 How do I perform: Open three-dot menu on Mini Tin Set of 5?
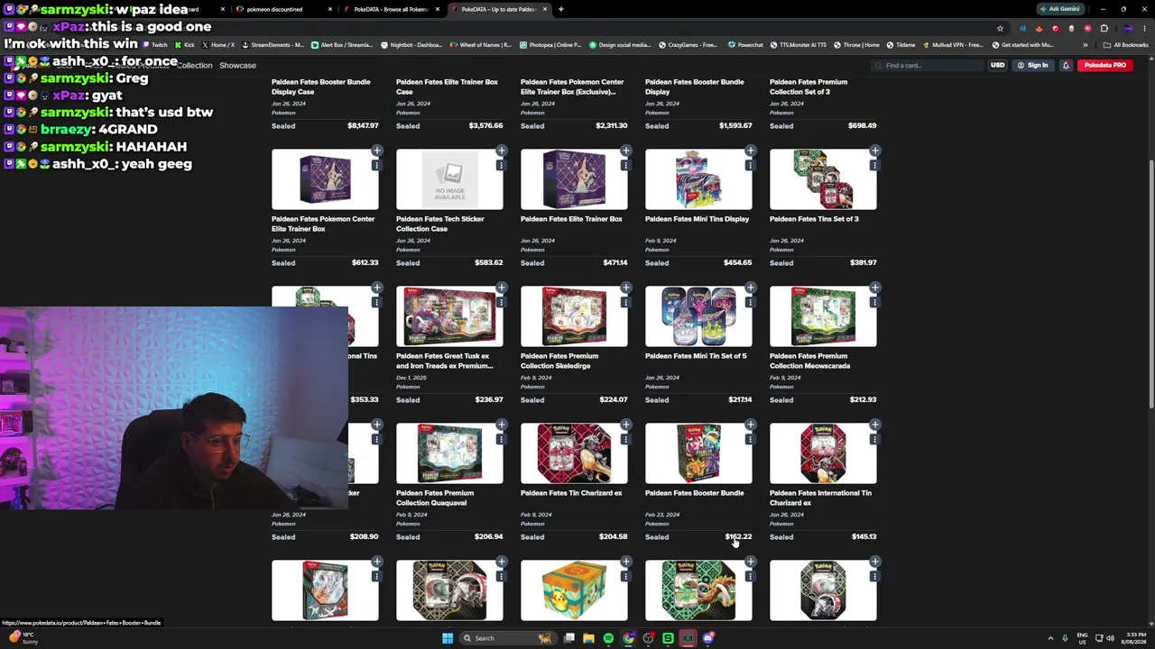[x=750, y=302]
